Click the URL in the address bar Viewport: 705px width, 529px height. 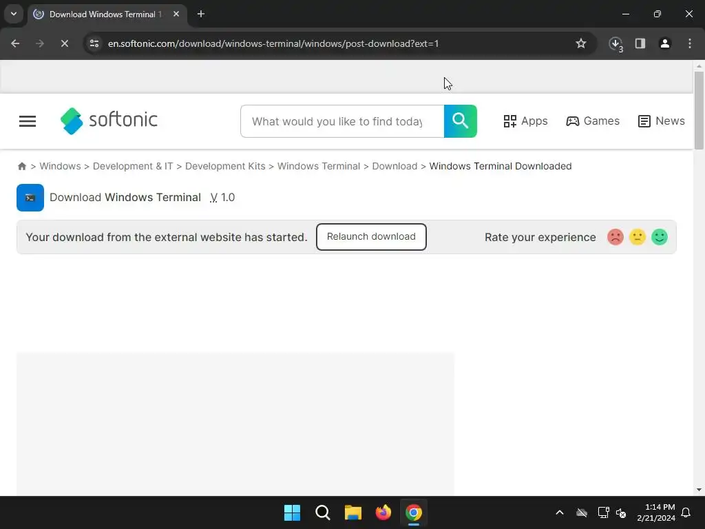click(x=273, y=43)
